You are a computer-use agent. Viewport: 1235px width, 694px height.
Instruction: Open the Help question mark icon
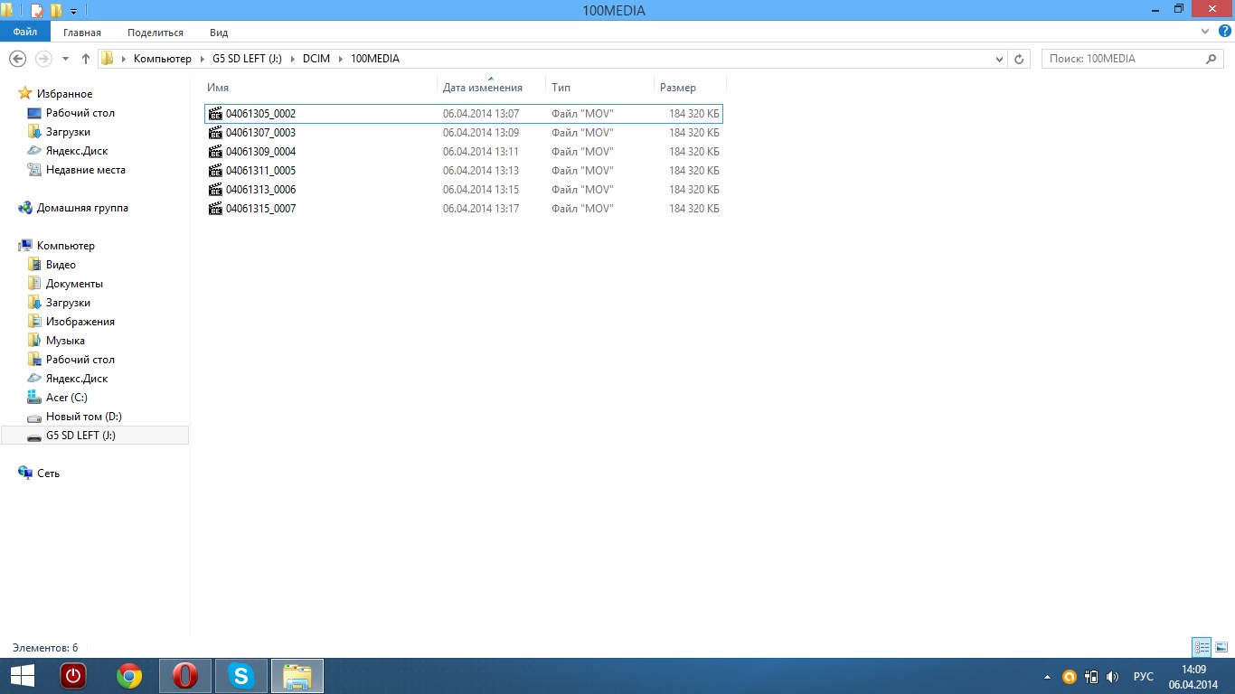point(1224,31)
